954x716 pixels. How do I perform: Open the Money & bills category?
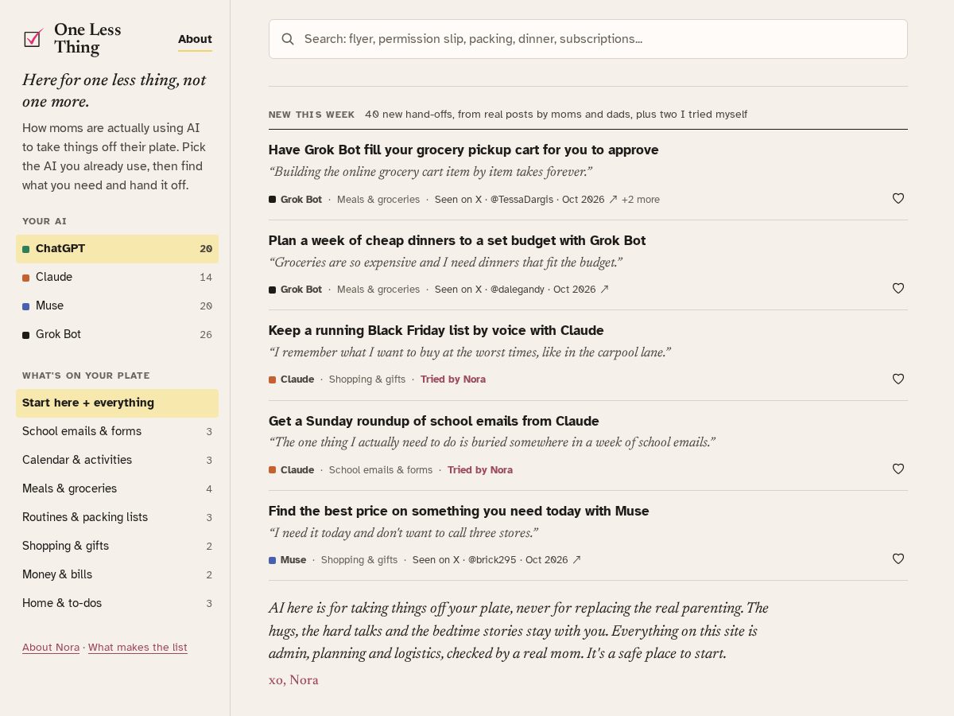pos(117,575)
